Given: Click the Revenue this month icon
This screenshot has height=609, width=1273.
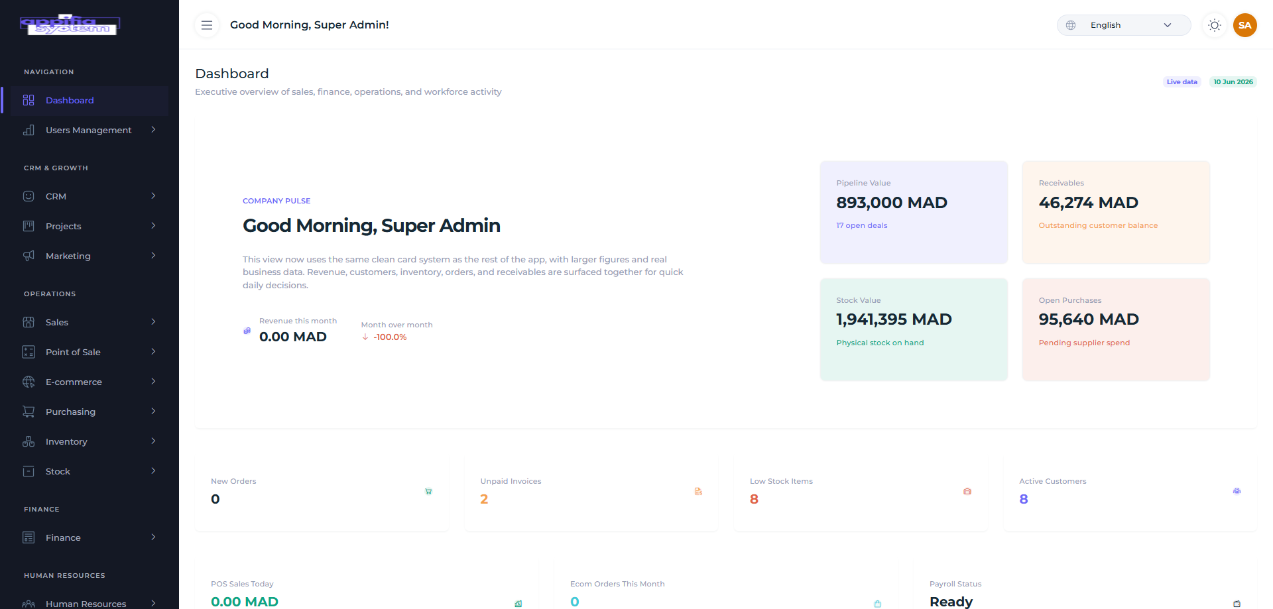Looking at the screenshot, I should [x=247, y=331].
